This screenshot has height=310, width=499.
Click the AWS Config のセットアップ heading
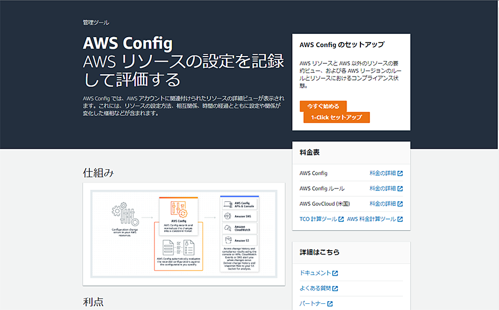tap(342, 45)
